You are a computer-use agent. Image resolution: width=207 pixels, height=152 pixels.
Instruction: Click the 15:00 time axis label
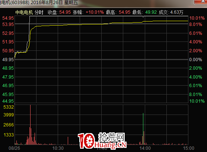(188, 148)
